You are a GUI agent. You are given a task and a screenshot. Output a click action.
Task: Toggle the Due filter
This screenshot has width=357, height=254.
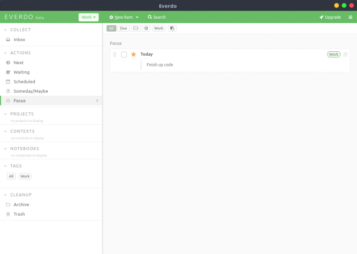pyautogui.click(x=123, y=28)
